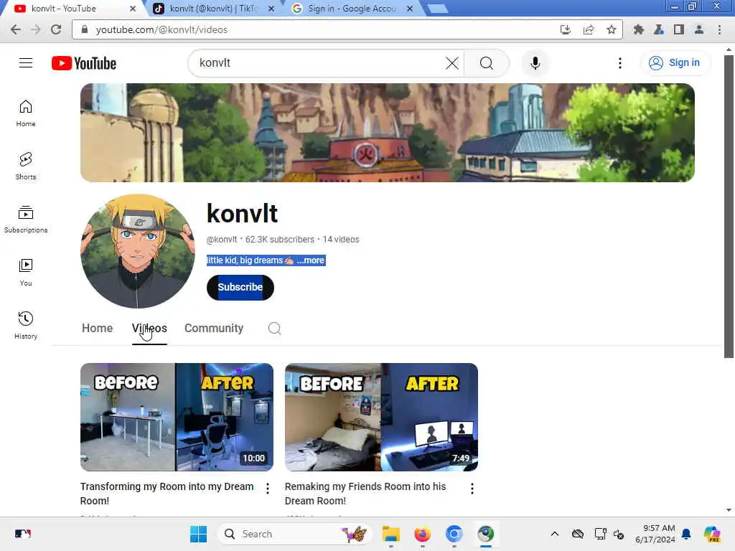Screen dimensions: 735x551
Task: Subscribe to the konvlt channel
Action: pyautogui.click(x=240, y=287)
